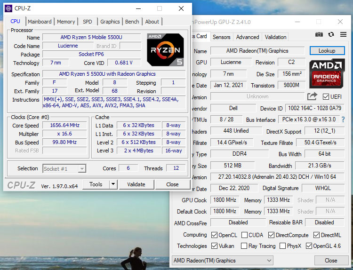Click the CPU Name field AMD Ryzen 5 Mobile 5500U
This screenshot has height=270, width=353.
click(x=91, y=37)
